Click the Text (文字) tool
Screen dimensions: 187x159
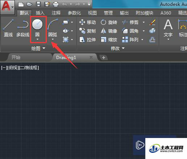[168, 28]
